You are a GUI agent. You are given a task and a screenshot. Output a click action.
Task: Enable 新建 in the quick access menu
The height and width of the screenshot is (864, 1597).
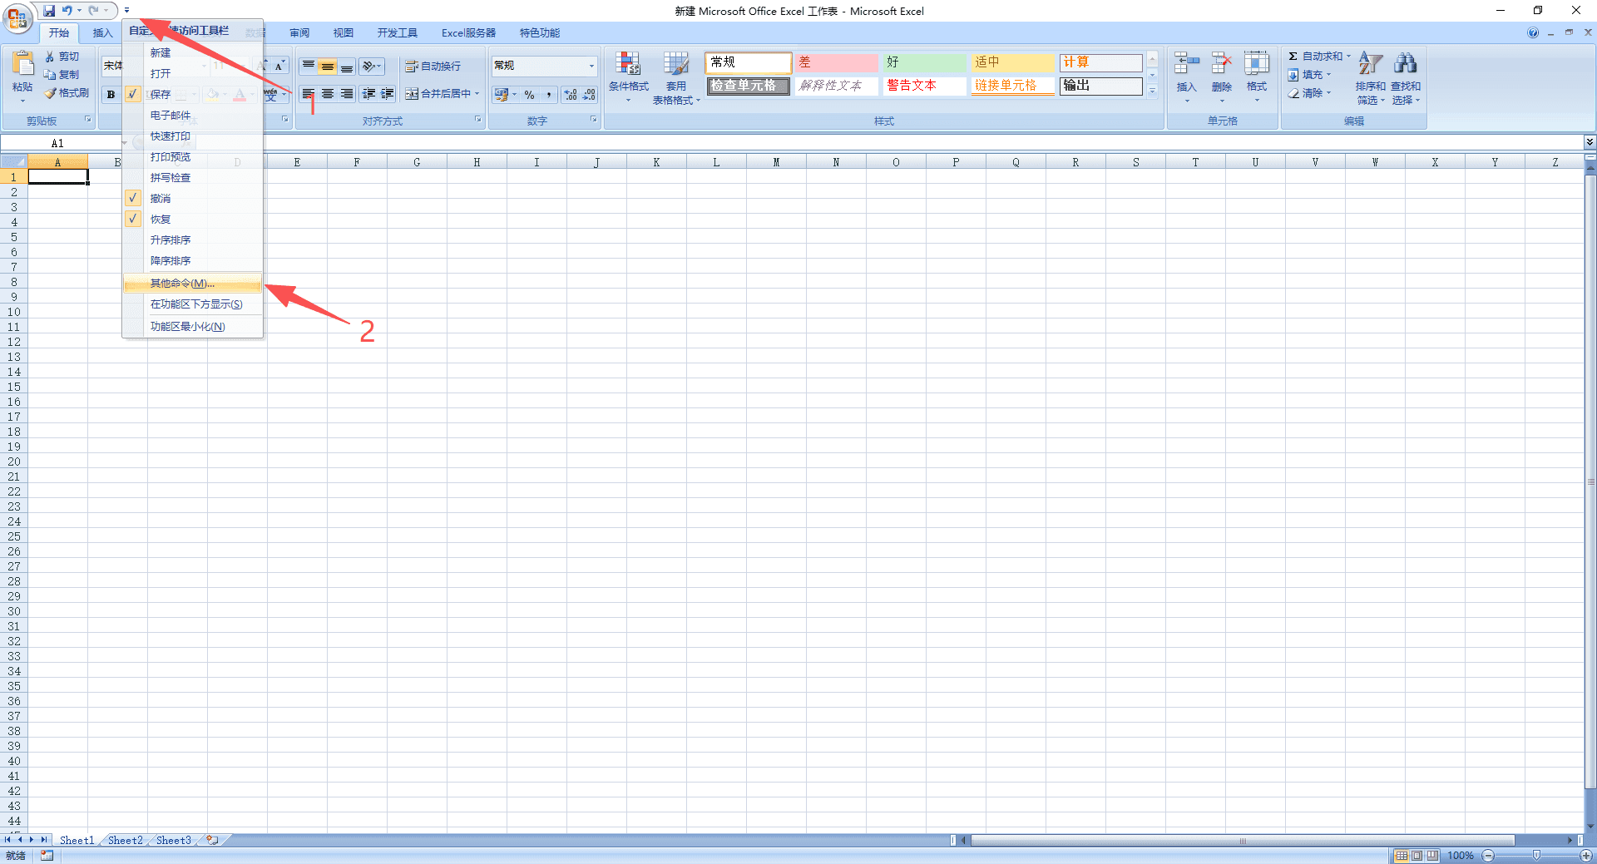pos(192,52)
